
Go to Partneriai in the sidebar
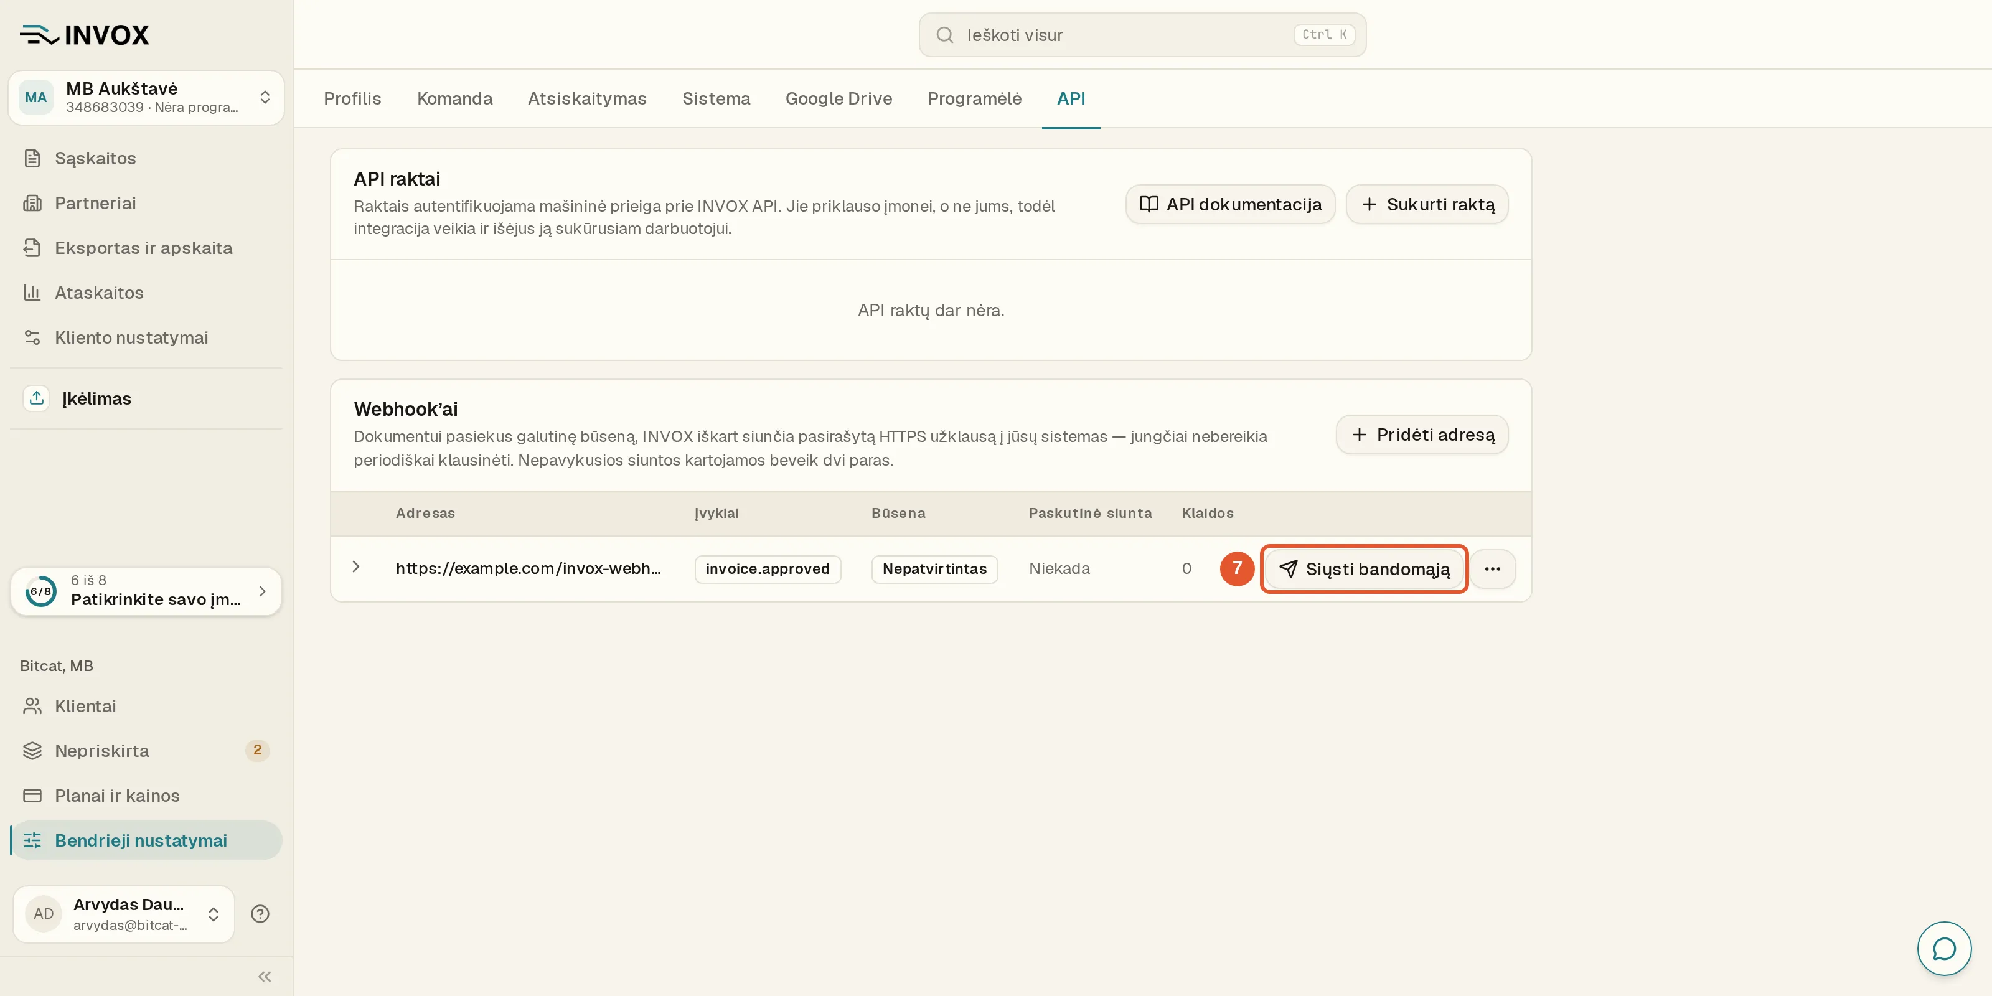146,204
